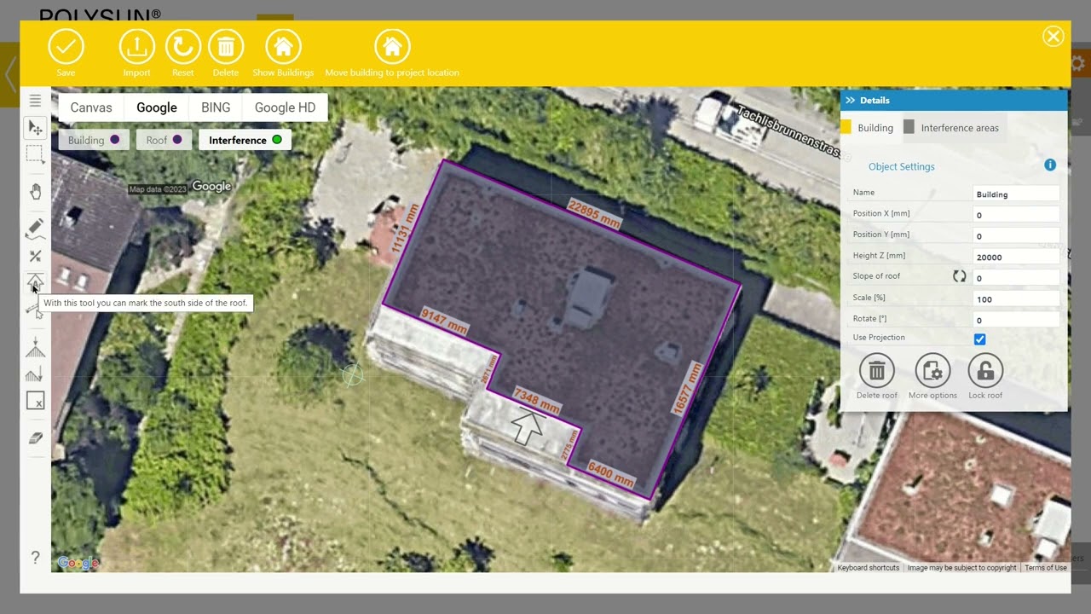The image size is (1091, 614).
Task: Select the mark south side roof tool
Action: tap(35, 282)
